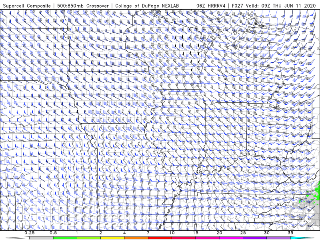Pick the crimson swatch between 10 and 15

[x=184, y=238]
